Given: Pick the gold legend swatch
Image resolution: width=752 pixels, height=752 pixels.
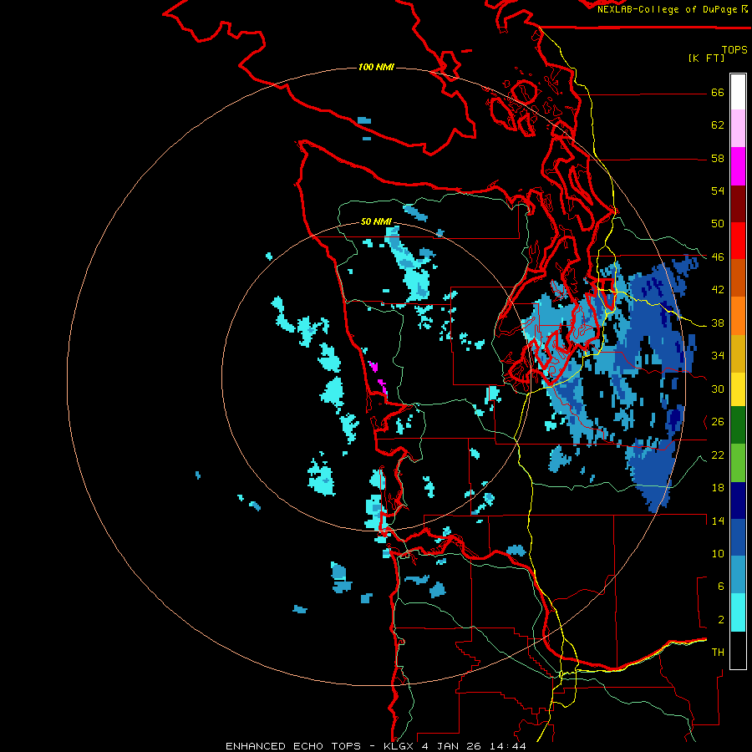Looking at the screenshot, I should pos(738,354).
